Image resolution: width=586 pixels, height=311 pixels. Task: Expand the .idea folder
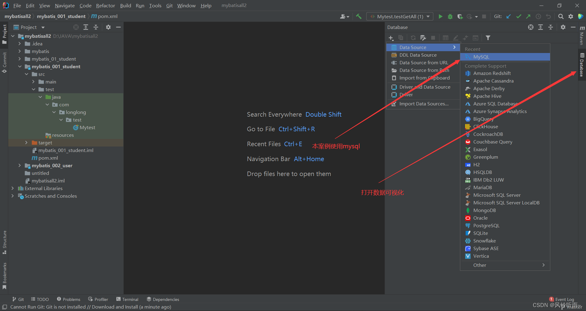point(20,44)
